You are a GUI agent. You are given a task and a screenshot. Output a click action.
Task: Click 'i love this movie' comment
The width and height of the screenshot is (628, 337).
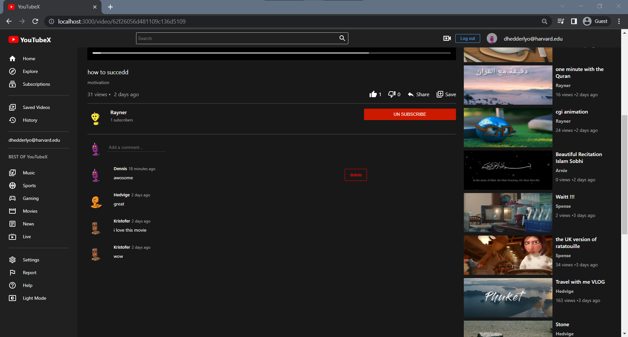[130, 230]
